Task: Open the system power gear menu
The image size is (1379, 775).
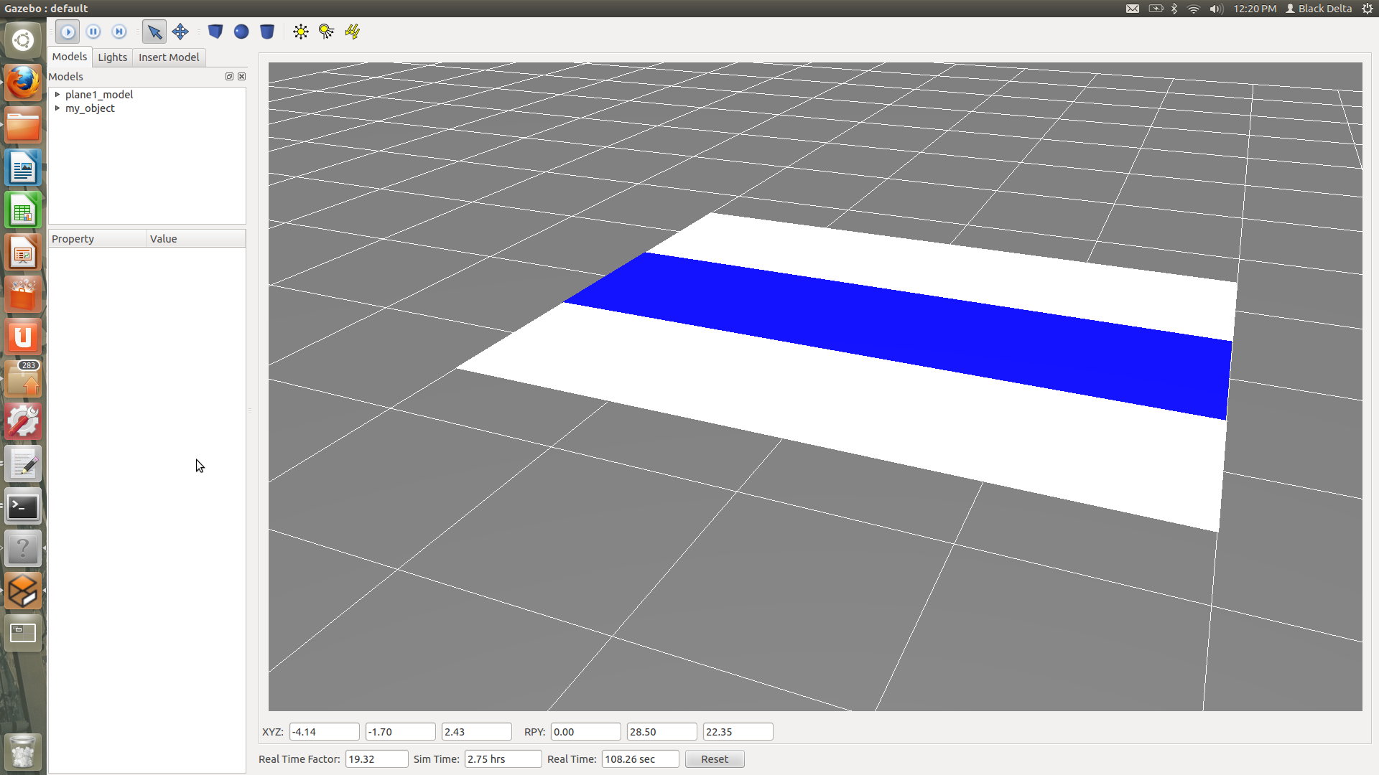Action: (1367, 9)
